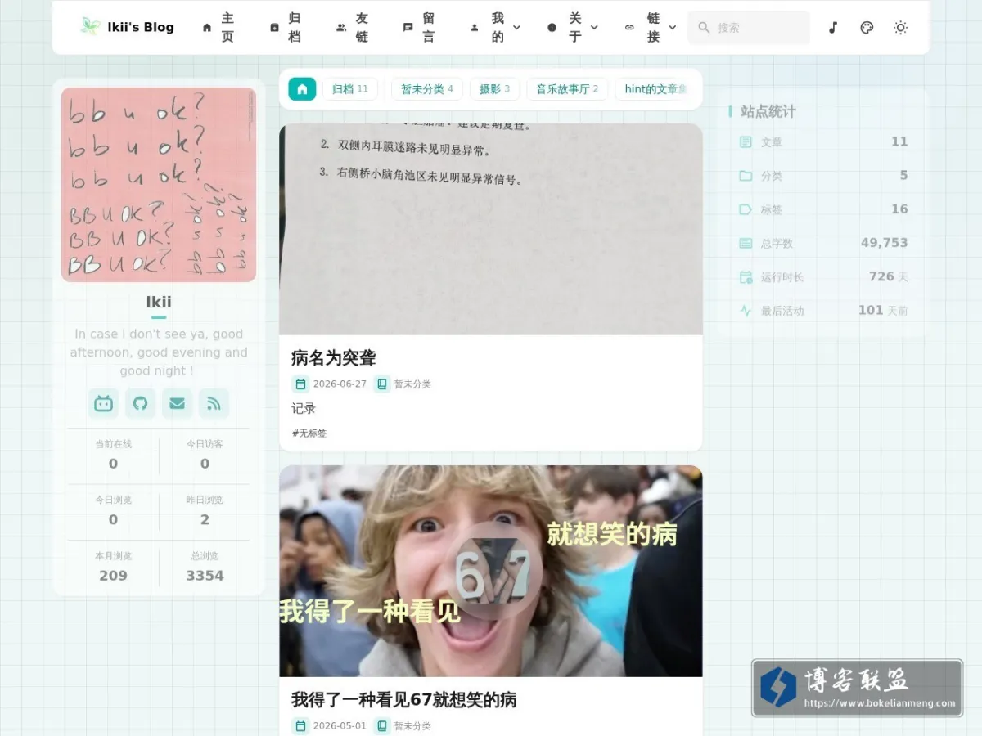Click the Ikii's Blog logo

pyautogui.click(x=128, y=27)
